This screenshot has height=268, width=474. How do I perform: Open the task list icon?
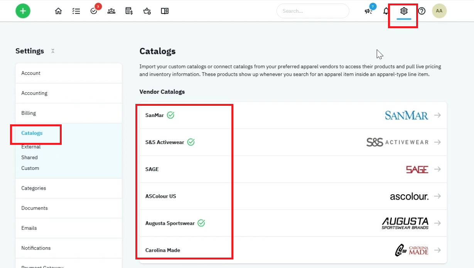(x=76, y=11)
